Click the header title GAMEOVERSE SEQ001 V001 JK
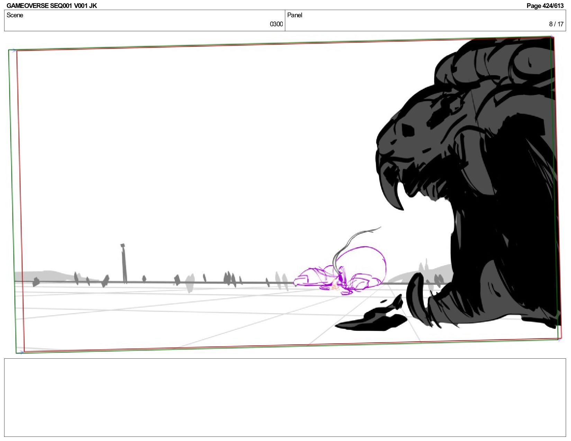 52,6
